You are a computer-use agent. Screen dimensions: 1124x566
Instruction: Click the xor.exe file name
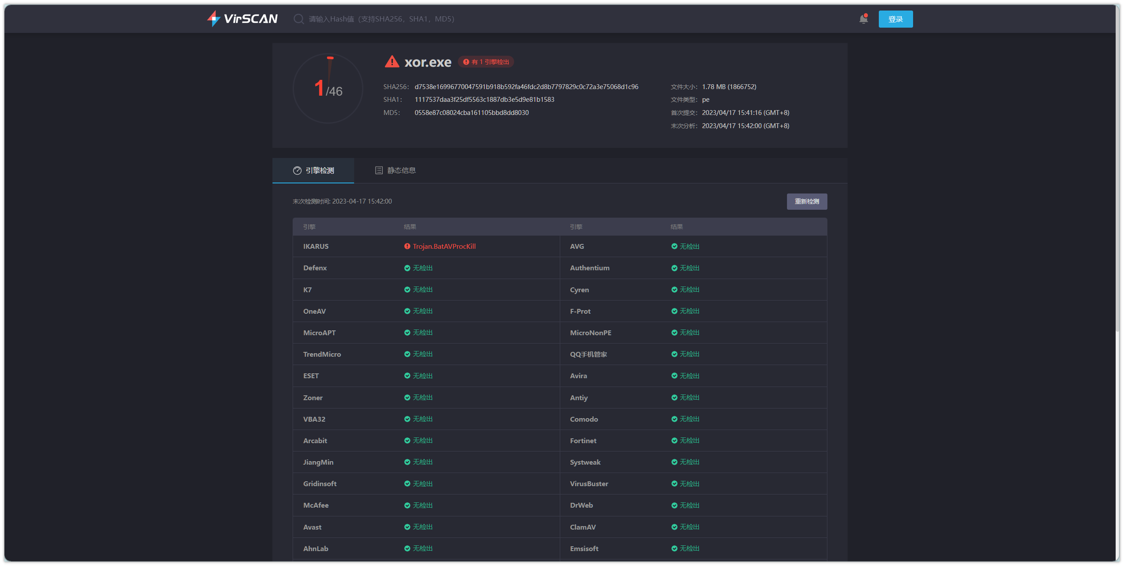pos(428,62)
